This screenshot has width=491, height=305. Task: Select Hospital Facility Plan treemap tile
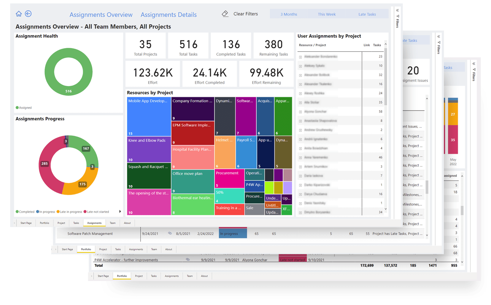[193, 157]
